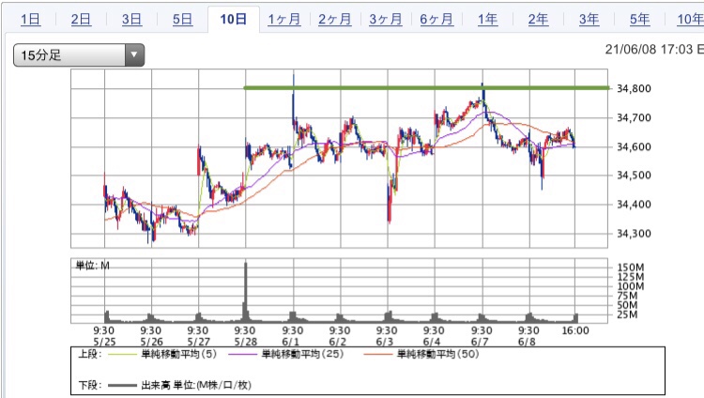Click the 単位: M volume unit label
Viewport: 704px width, 398px height.
pyautogui.click(x=93, y=266)
